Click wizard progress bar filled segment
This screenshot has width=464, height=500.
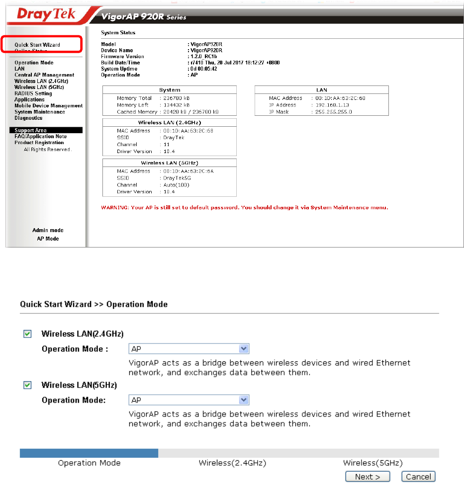click(89, 453)
